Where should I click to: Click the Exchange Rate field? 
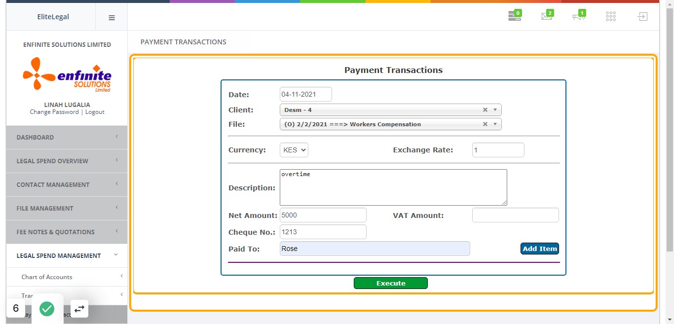[498, 150]
